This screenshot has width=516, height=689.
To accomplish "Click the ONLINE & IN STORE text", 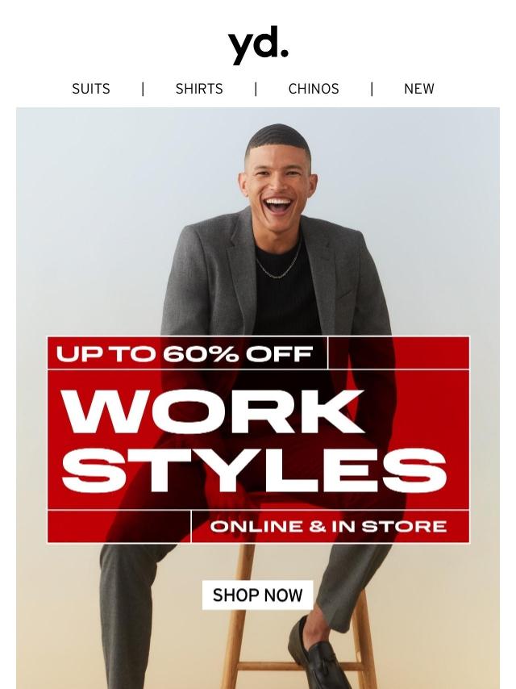I will pos(328,526).
